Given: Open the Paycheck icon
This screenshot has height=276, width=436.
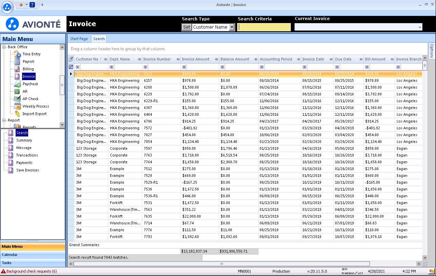Looking at the screenshot, I should 17,84.
